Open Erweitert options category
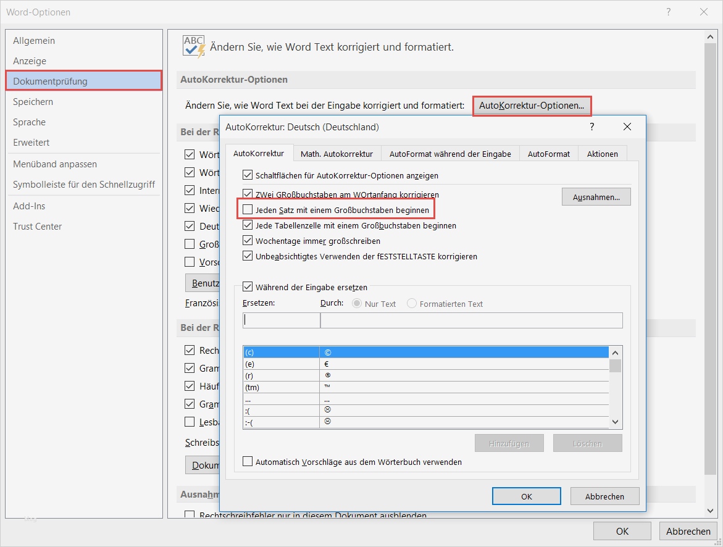723x547 pixels. click(84, 143)
